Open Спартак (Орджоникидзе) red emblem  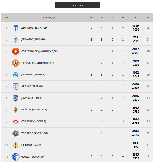click(x=16, y=51)
